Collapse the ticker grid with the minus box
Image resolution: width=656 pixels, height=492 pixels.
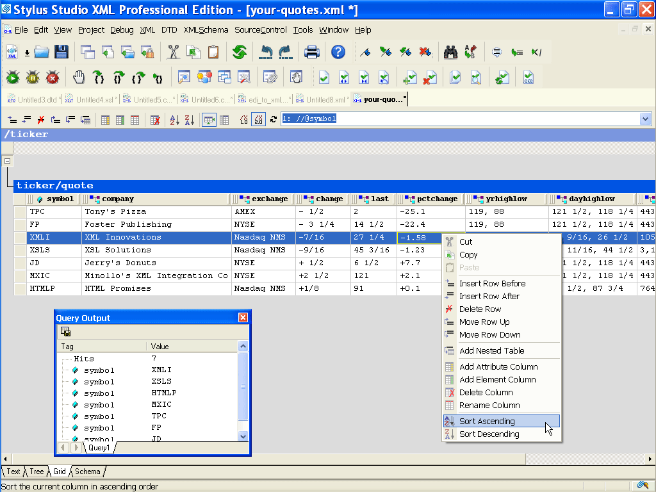tap(6, 161)
